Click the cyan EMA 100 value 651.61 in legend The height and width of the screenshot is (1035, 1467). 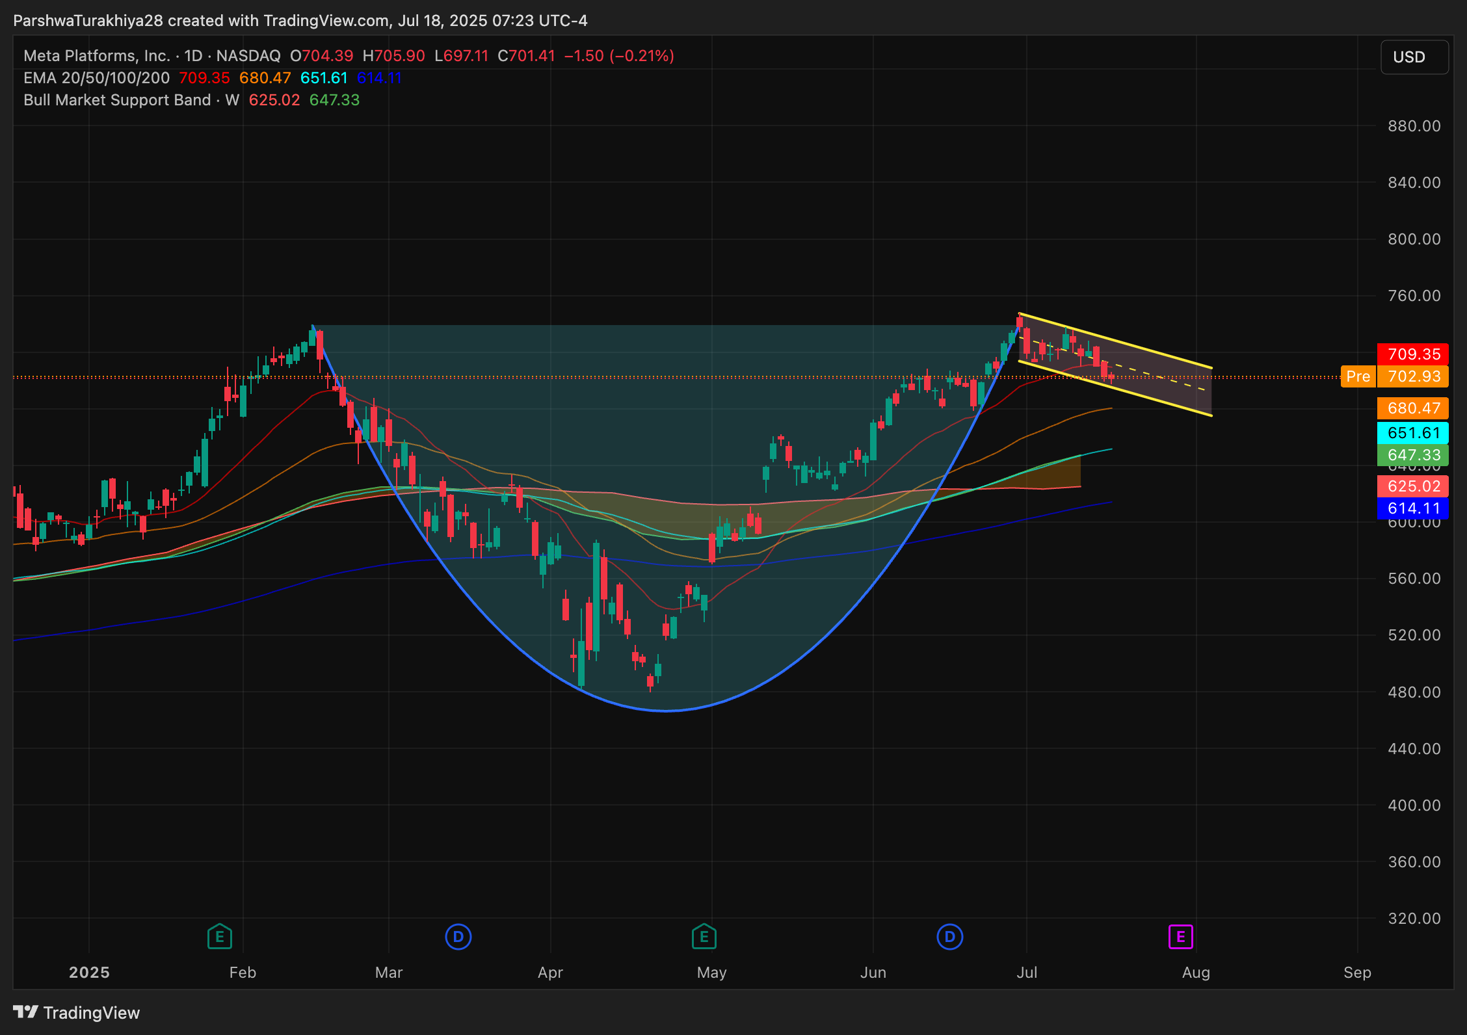click(x=324, y=78)
